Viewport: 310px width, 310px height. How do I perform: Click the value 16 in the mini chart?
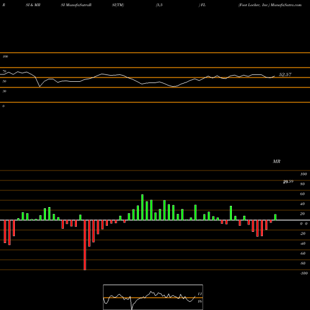click(200, 301)
